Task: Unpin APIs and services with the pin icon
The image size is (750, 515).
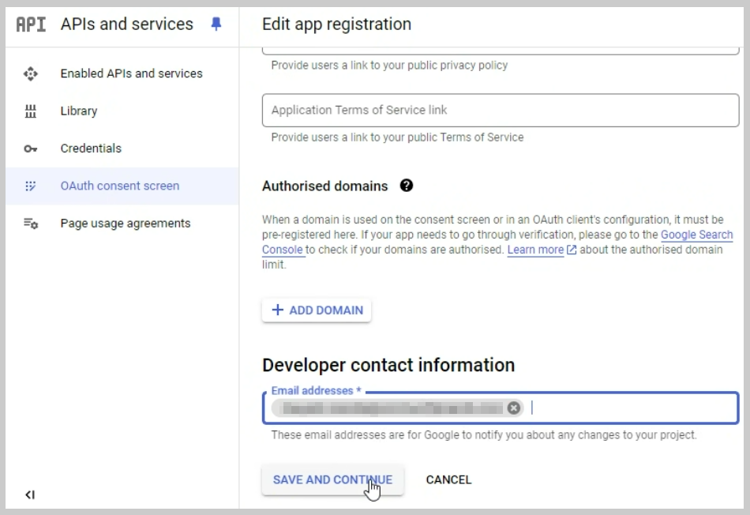Action: pyautogui.click(x=216, y=24)
